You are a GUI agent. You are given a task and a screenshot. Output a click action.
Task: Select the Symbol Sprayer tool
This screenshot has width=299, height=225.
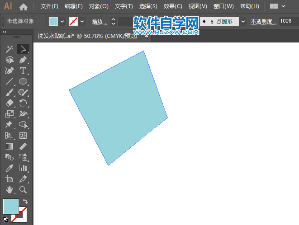click(x=23, y=157)
